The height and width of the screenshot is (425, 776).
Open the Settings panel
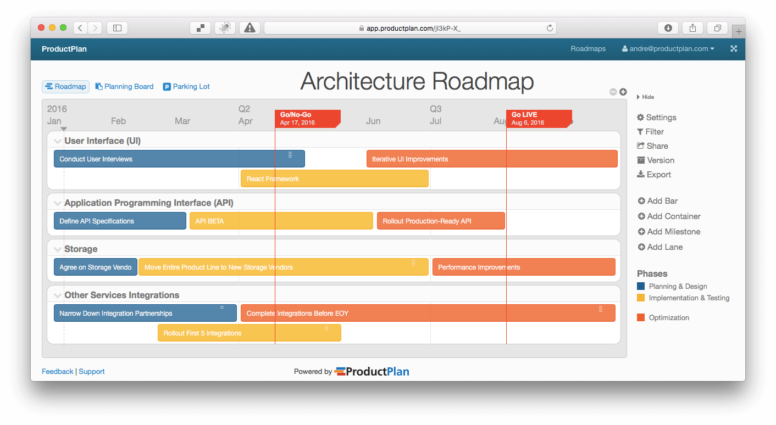[x=656, y=117]
